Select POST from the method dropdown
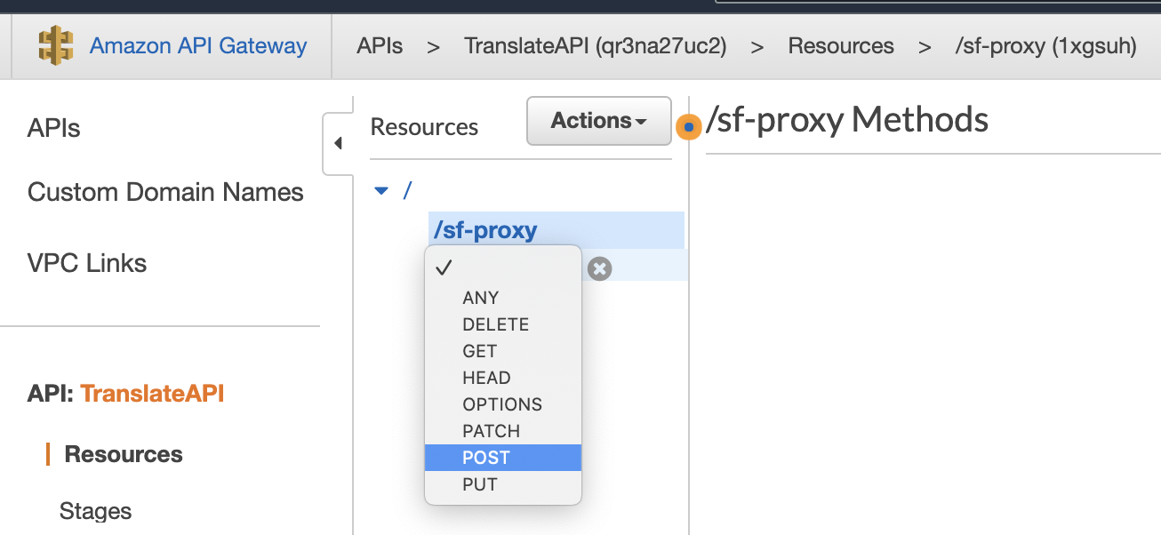1161x535 pixels. click(x=486, y=458)
